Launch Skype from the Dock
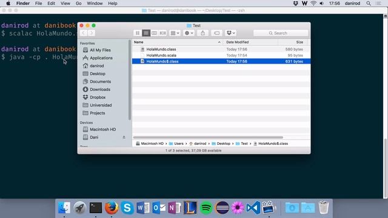The image size is (388, 218). [x=127, y=208]
